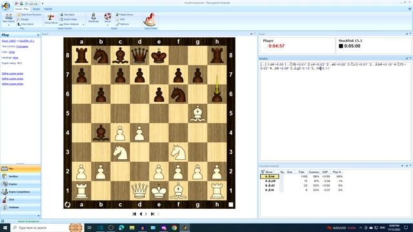
Task: Pin the Notation panel
Action: (x=407, y=59)
